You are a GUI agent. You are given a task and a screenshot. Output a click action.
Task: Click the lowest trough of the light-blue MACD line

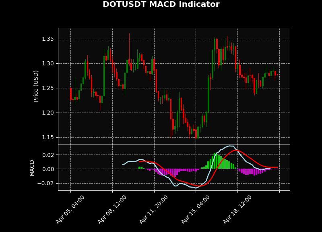click(196, 188)
